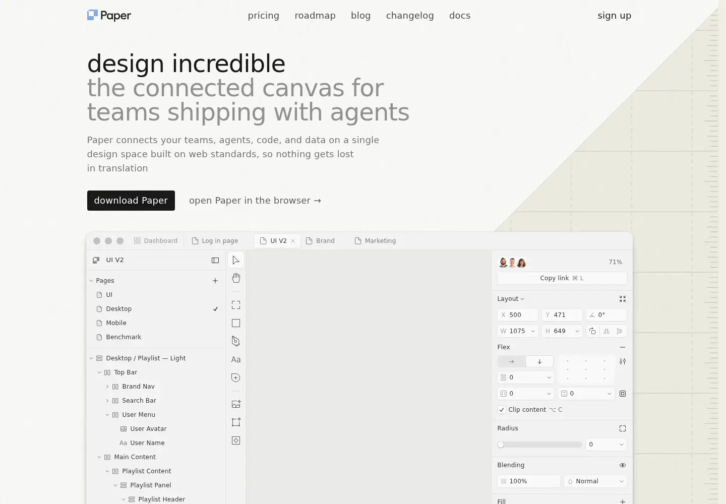This screenshot has height=504, width=726.
Task: Click the sign up link
Action: pos(615,16)
